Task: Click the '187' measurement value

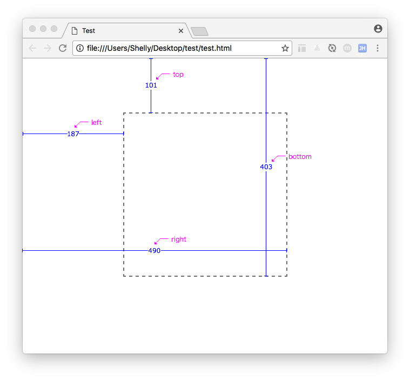Action: point(73,134)
